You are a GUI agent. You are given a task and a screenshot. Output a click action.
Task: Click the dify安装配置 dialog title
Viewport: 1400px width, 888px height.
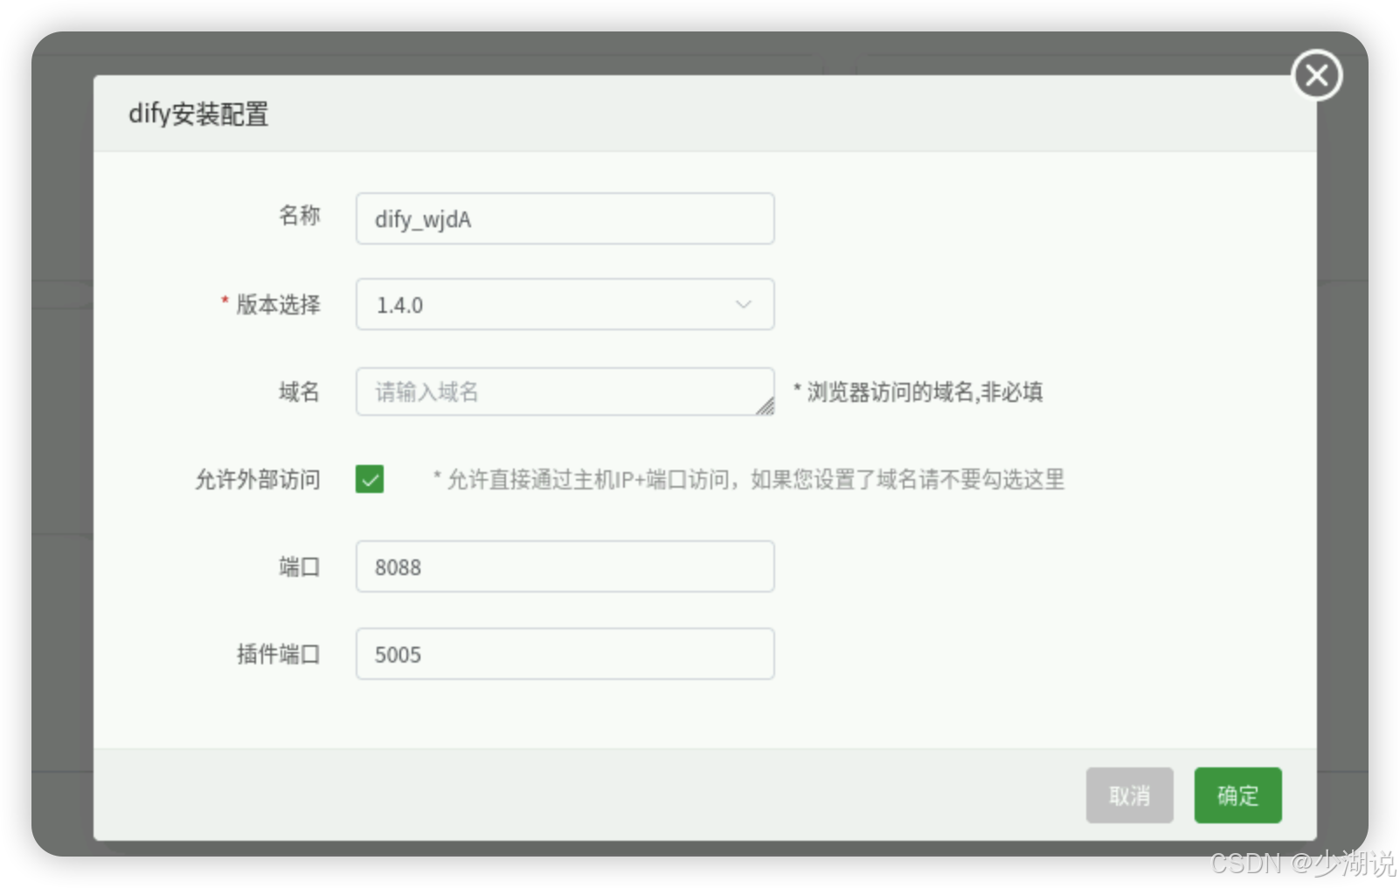198,114
